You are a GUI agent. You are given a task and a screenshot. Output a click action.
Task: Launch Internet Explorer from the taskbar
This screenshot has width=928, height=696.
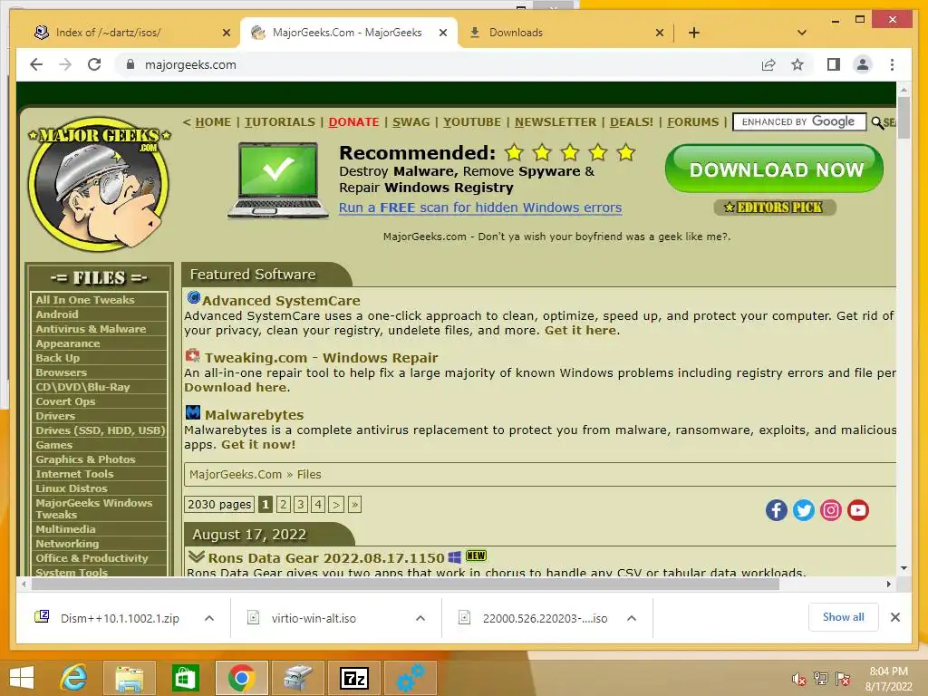tap(73, 678)
